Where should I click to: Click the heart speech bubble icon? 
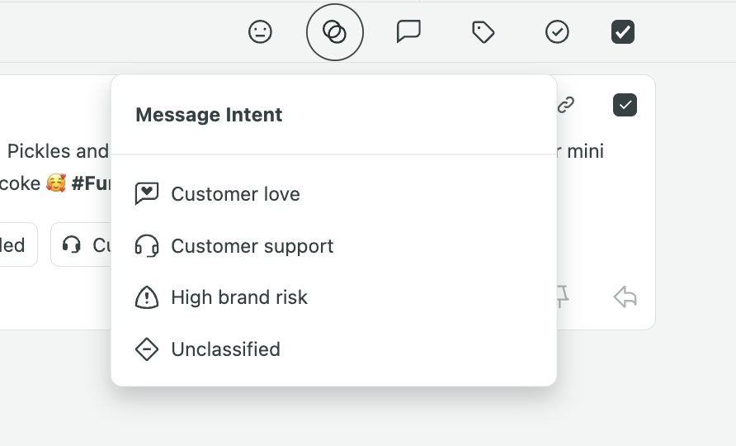click(147, 193)
